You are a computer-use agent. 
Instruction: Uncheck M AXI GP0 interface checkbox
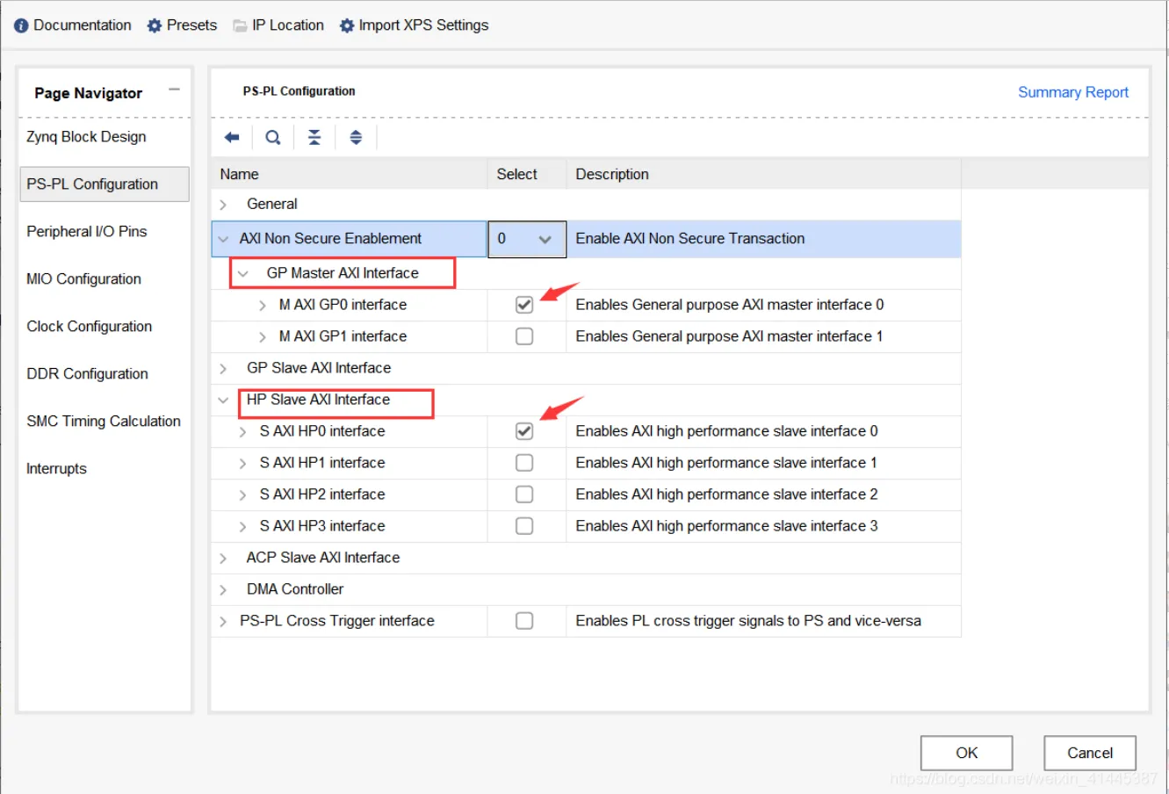click(x=524, y=305)
